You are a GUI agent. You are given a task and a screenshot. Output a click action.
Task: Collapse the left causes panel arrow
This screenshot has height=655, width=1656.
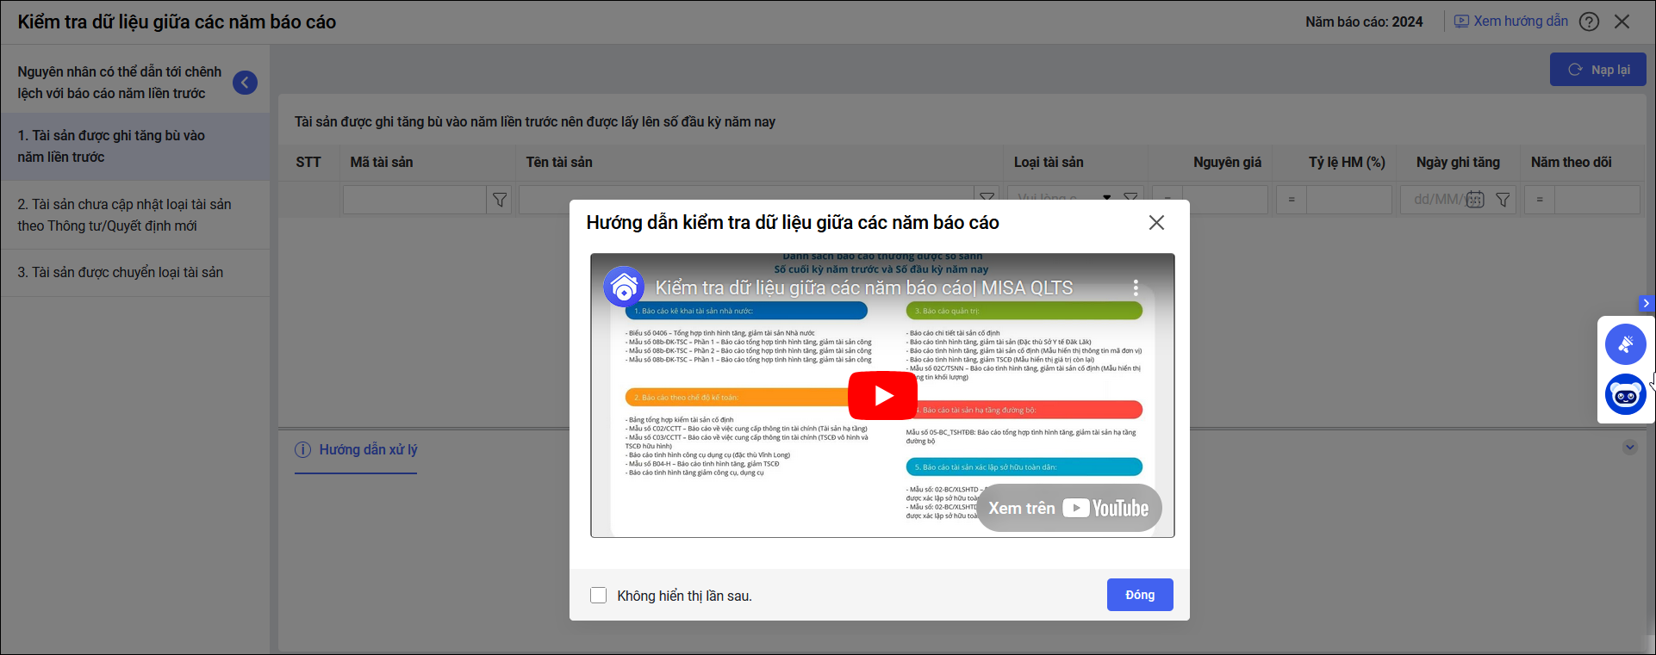coord(245,83)
